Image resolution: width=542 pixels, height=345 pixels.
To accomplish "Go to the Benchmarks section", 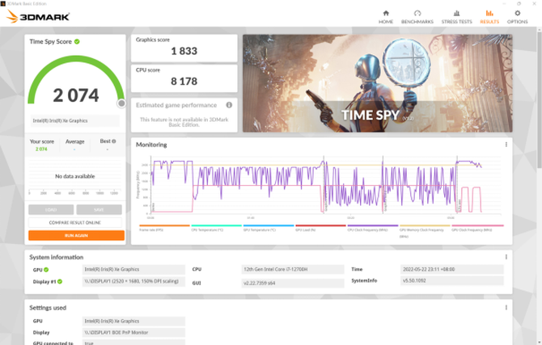I will click(417, 17).
